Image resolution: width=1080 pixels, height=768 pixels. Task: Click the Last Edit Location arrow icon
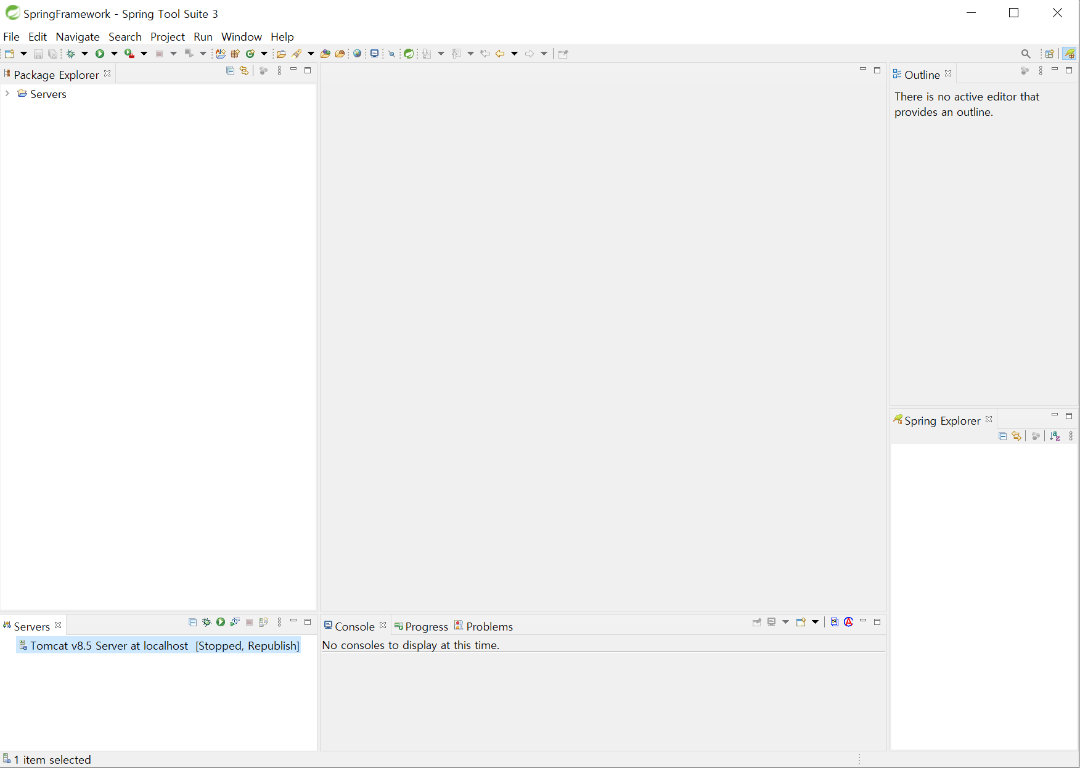coord(485,54)
